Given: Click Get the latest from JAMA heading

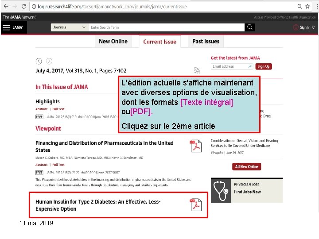Looking at the screenshot, I should click(x=235, y=58).
